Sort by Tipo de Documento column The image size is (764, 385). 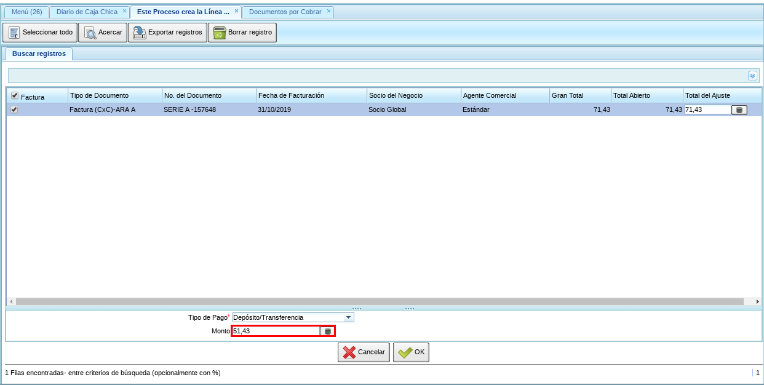(x=115, y=95)
